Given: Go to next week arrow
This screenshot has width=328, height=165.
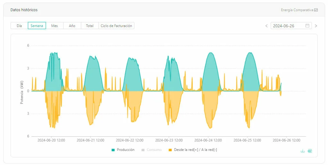Looking at the screenshot, I should [x=316, y=26].
